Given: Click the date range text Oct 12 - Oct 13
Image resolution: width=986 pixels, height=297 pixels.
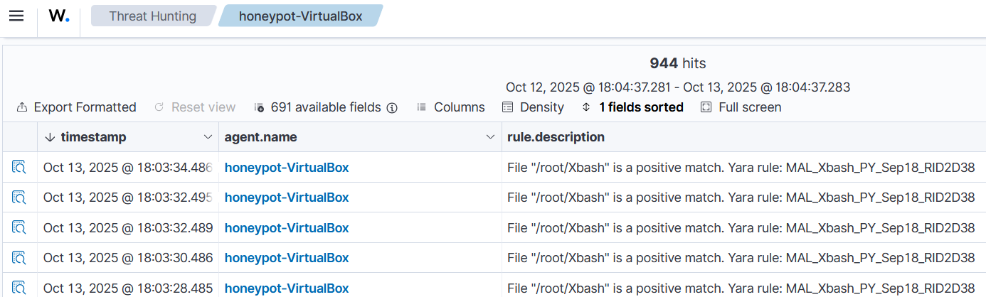Looking at the screenshot, I should 678,87.
